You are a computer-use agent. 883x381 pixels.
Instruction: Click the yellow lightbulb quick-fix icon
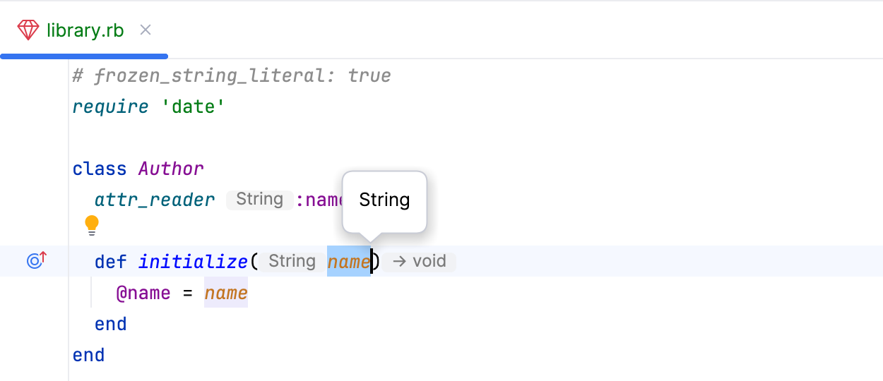pos(92,225)
